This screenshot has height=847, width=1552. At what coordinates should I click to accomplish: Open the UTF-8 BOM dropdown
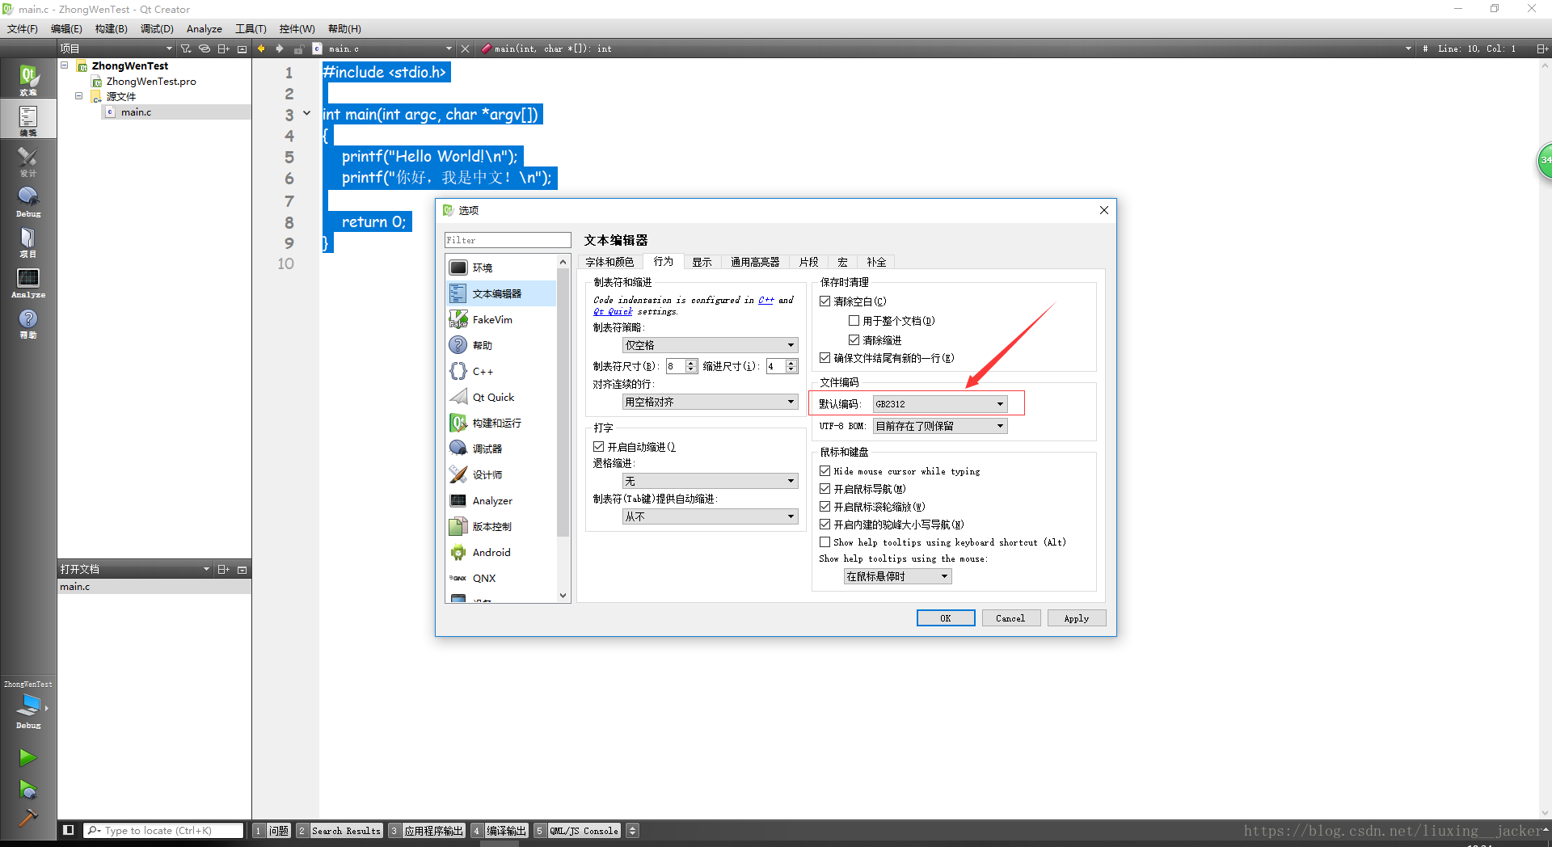940,426
